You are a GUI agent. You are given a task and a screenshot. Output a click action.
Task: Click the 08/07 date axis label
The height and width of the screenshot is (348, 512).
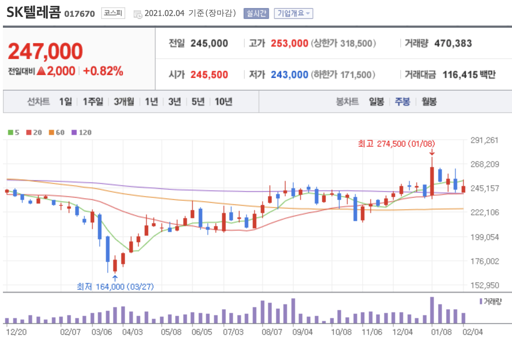(272, 332)
